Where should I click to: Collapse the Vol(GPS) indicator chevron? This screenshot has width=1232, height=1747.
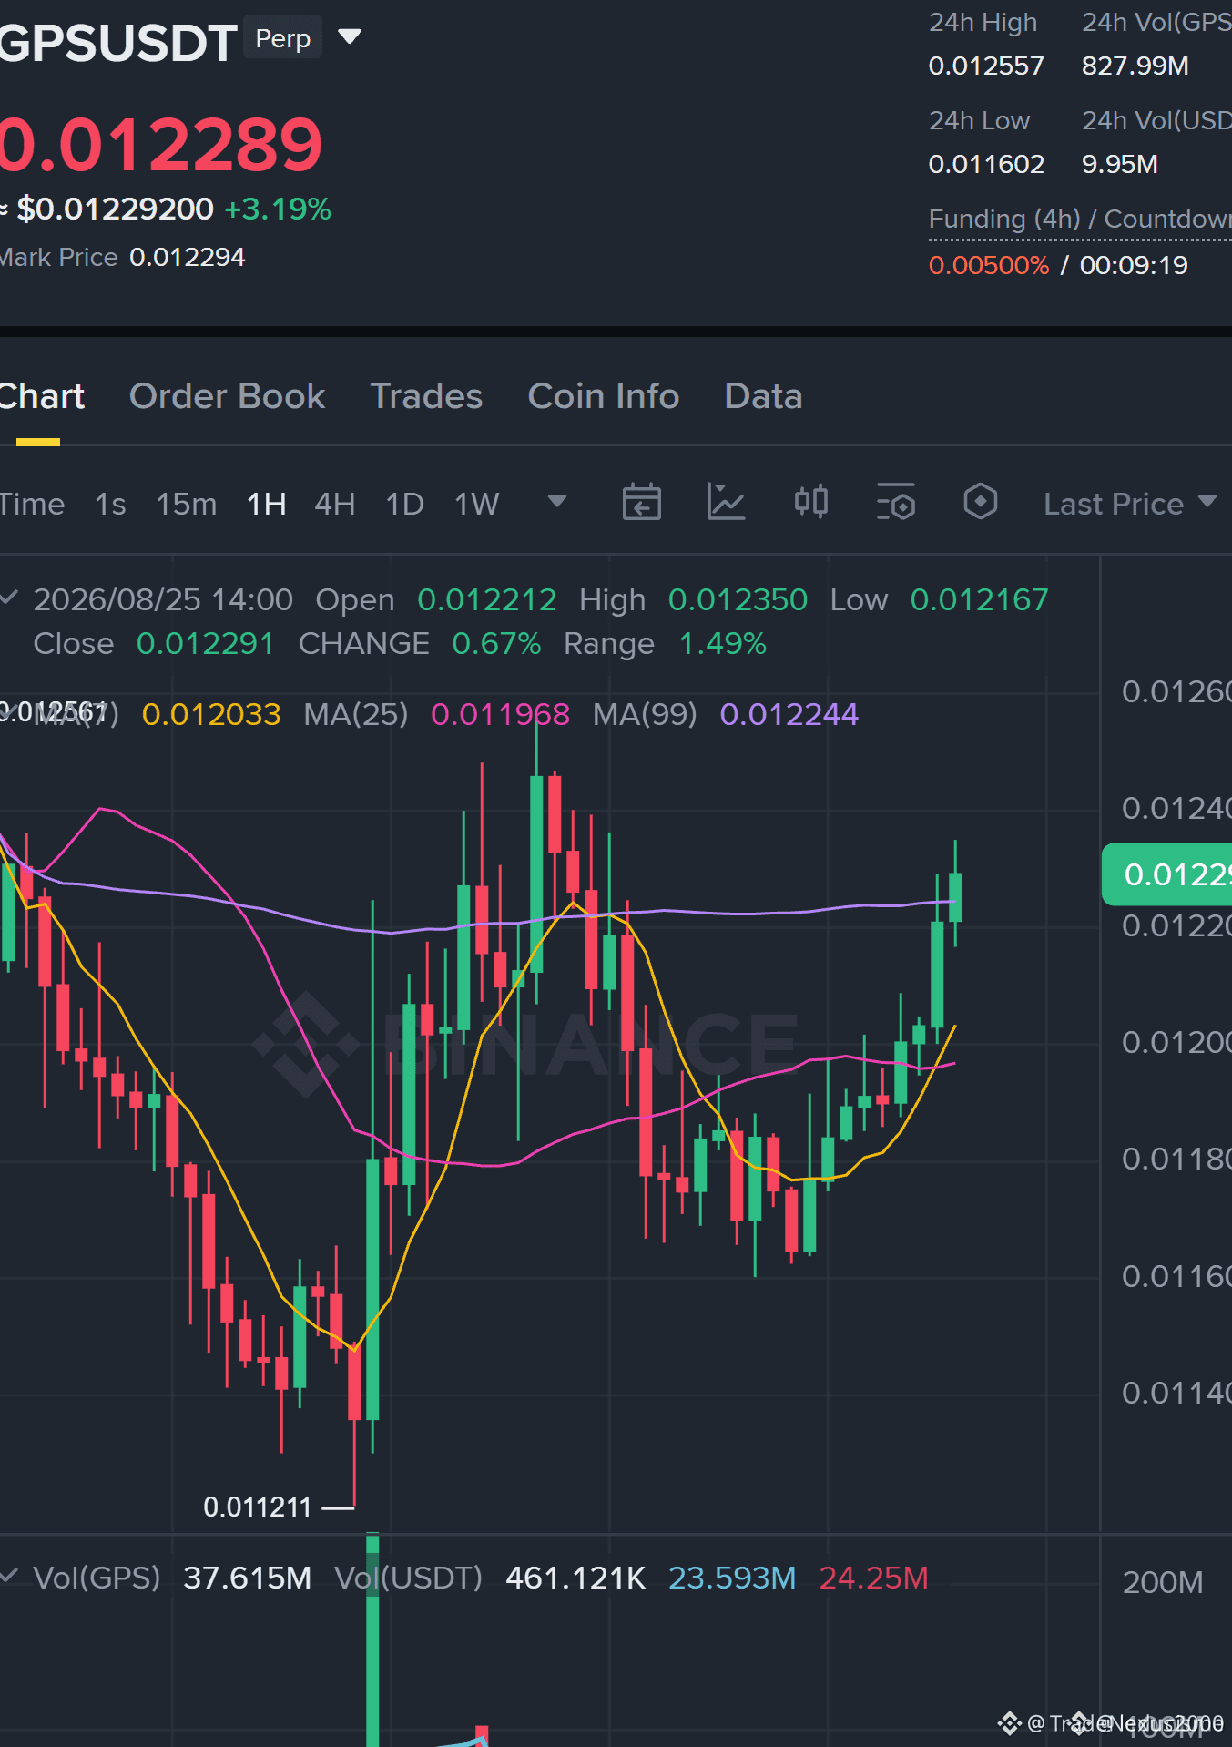point(9,1576)
